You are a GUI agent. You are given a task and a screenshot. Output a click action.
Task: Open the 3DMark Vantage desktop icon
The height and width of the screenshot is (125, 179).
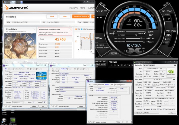click(4, 113)
